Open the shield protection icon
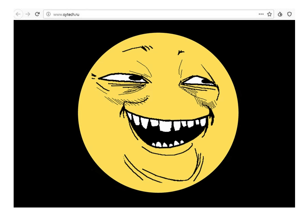This screenshot has height=216, width=307. click(x=290, y=14)
